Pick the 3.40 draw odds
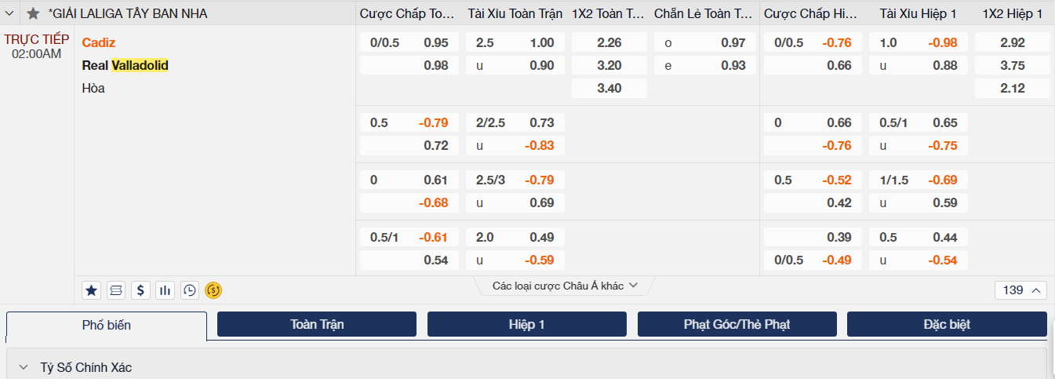The image size is (1055, 379). (x=609, y=88)
